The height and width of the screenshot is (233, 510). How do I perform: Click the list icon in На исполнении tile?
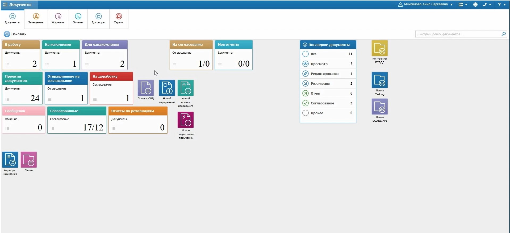47,65
